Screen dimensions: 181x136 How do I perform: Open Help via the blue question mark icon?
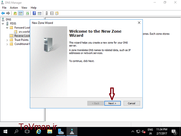tap(34, 13)
